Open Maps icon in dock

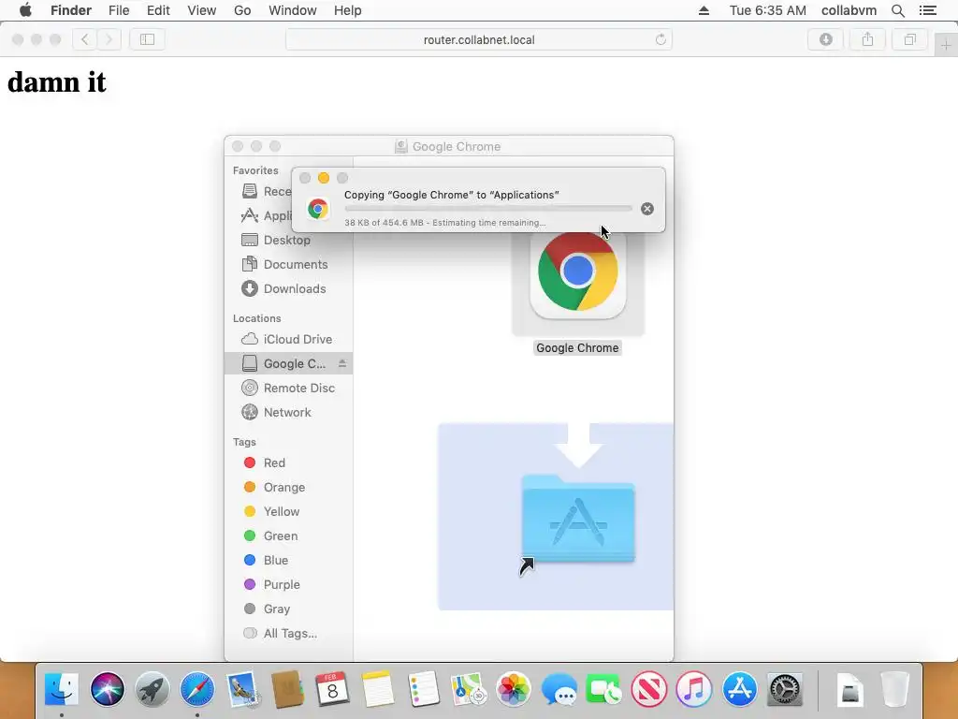[x=468, y=689]
